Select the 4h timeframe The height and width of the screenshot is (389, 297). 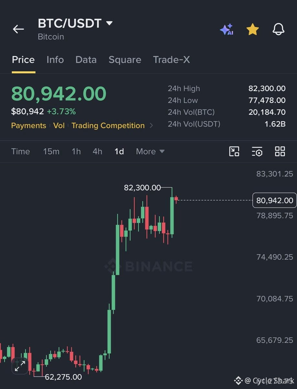[97, 151]
